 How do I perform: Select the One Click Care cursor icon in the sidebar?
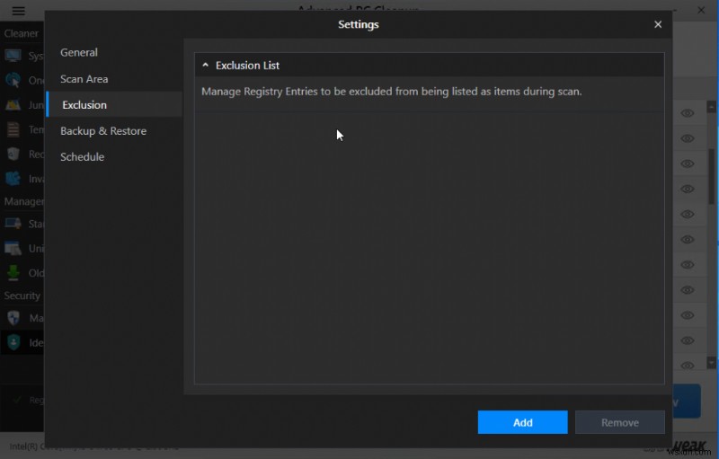click(x=13, y=80)
